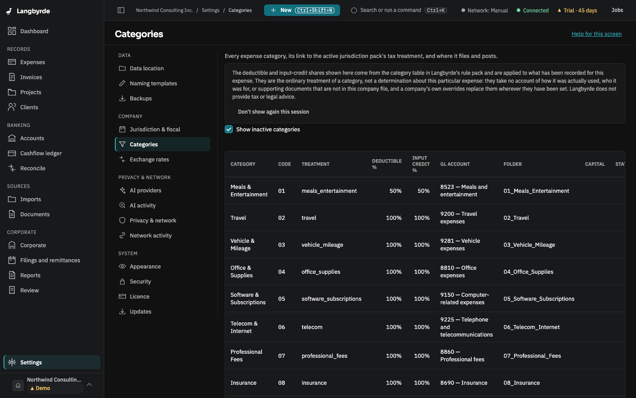Click the Licence card icon
This screenshot has height=398, width=636.
click(x=122, y=296)
